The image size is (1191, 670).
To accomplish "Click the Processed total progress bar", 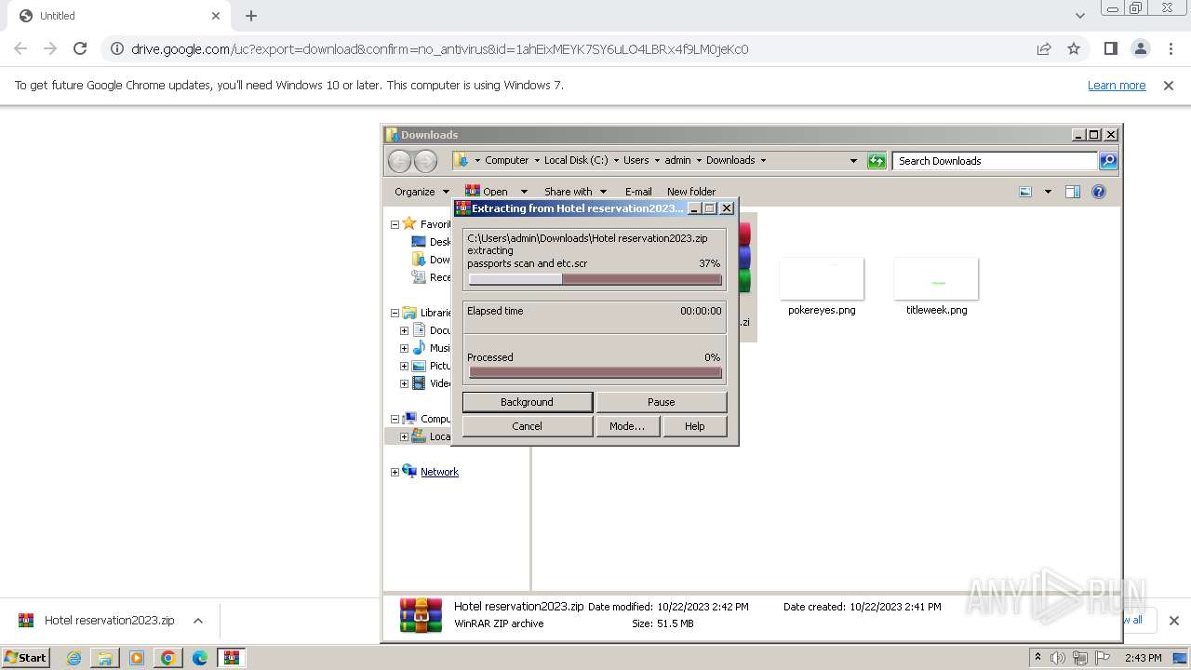I will (x=595, y=372).
